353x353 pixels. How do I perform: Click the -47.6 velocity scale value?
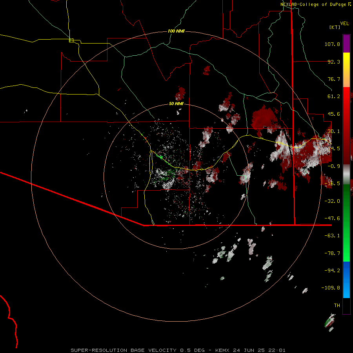[x=332, y=218]
